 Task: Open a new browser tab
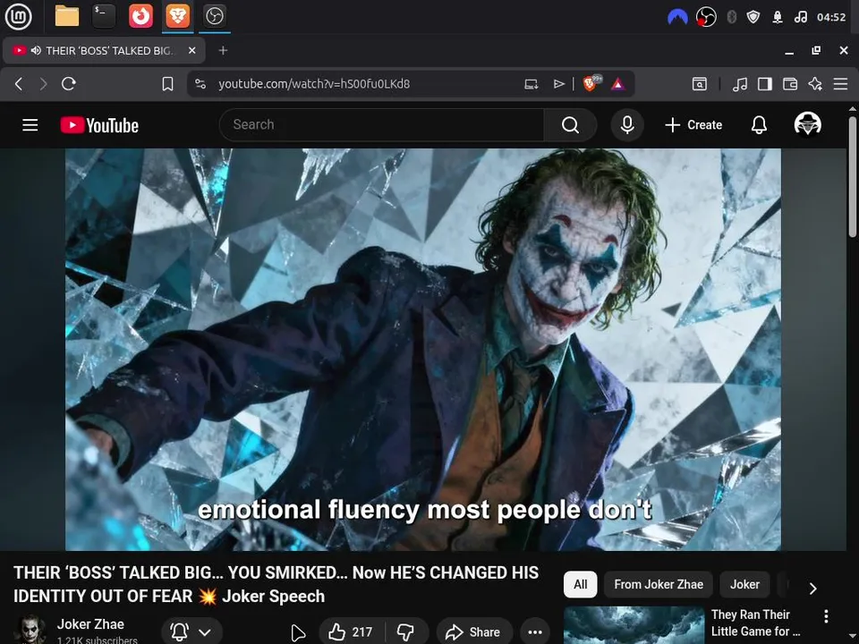coord(223,50)
